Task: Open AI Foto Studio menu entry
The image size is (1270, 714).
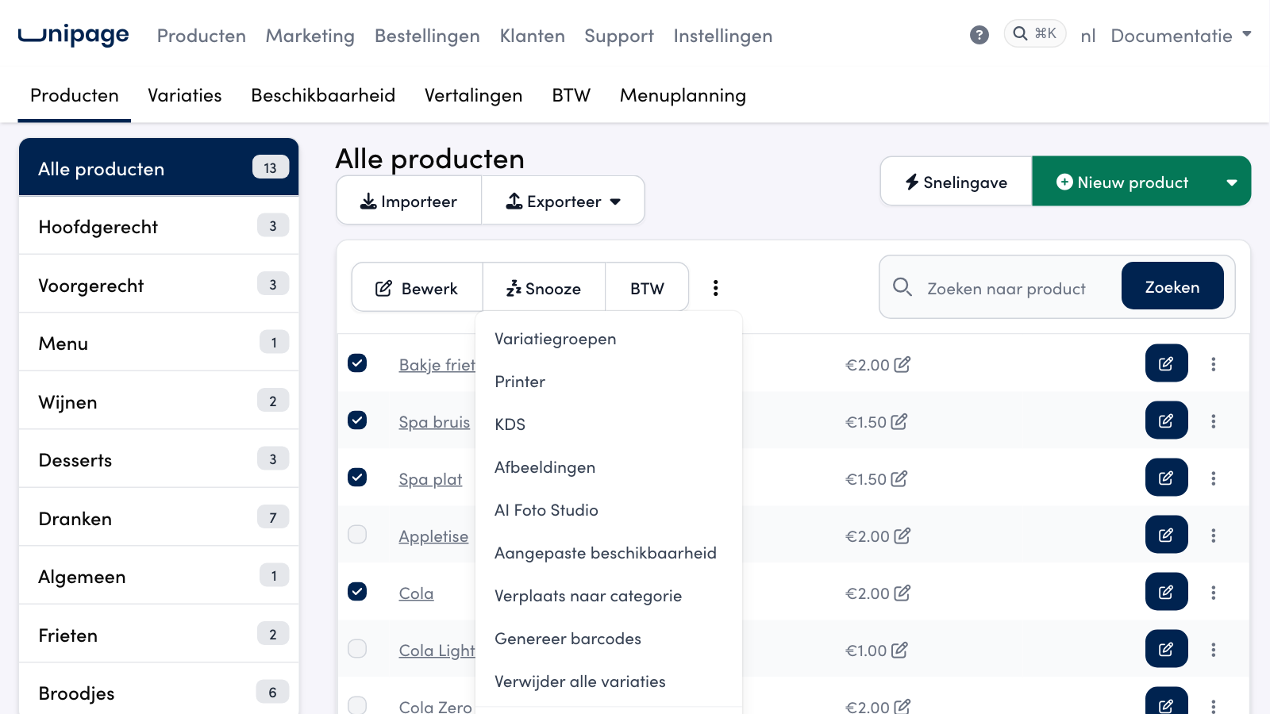Action: pyautogui.click(x=609, y=510)
